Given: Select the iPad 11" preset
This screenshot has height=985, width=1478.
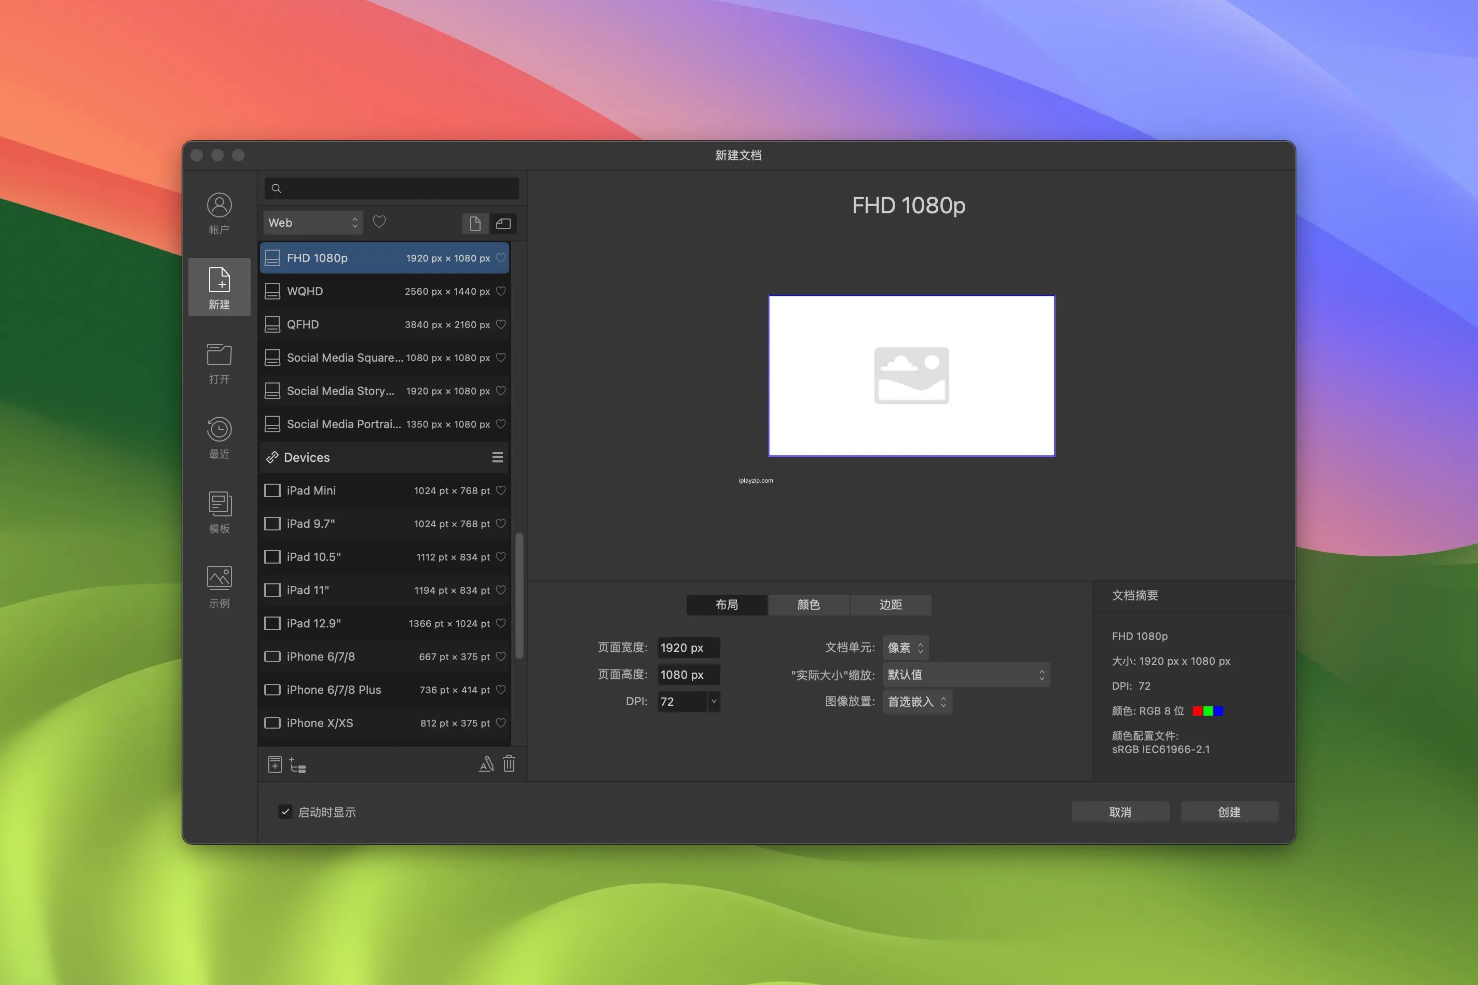Looking at the screenshot, I should (384, 591).
